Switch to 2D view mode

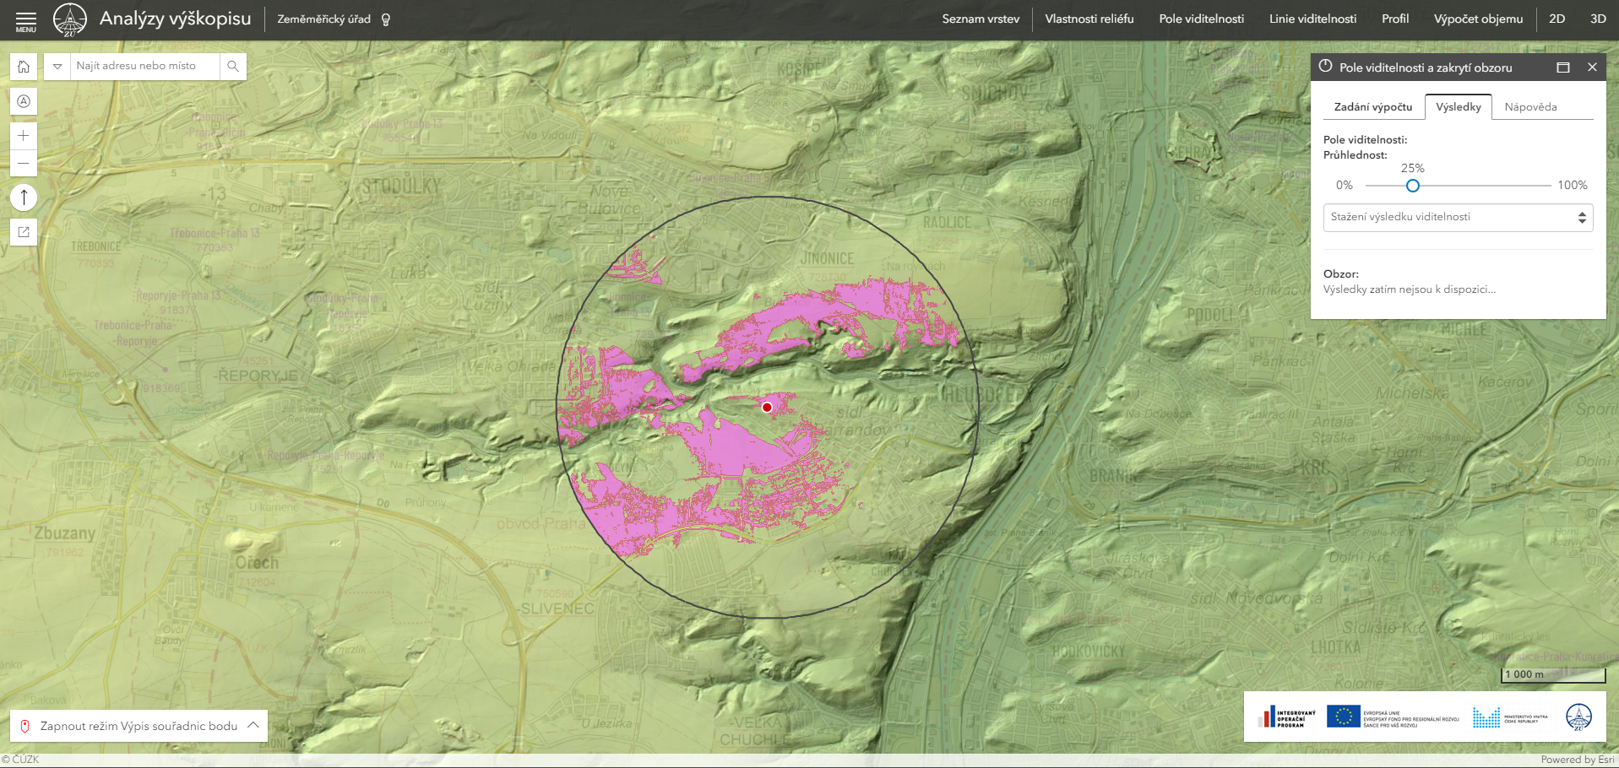click(x=1557, y=19)
